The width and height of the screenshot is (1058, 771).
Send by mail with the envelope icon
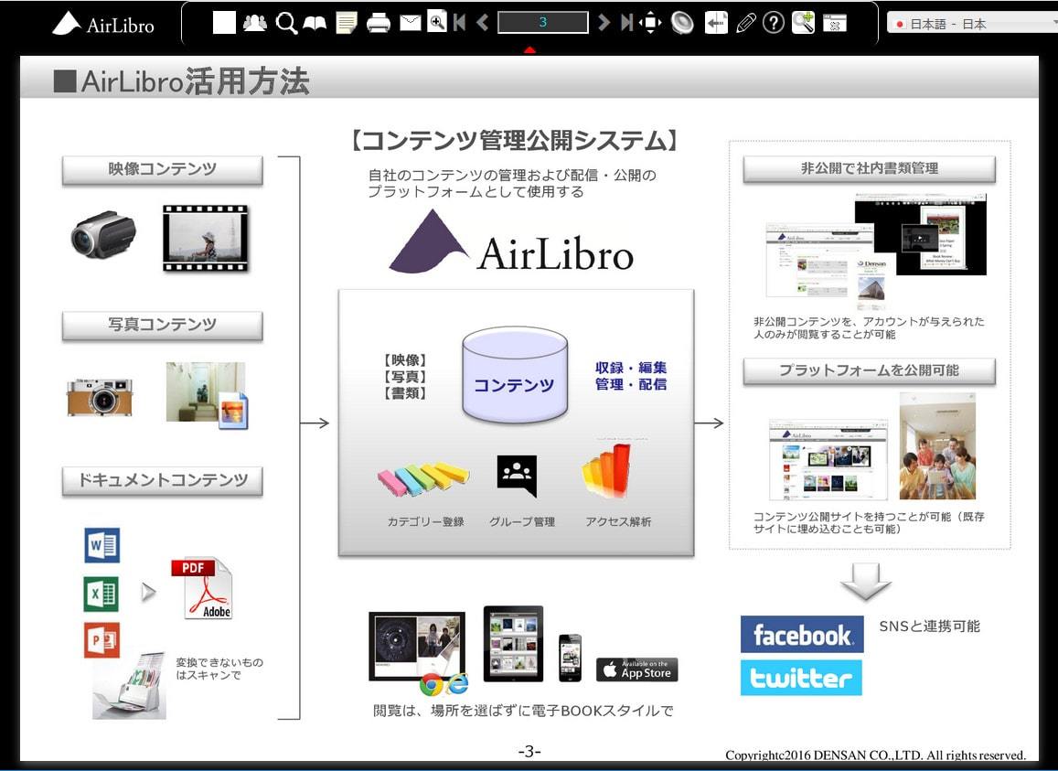pyautogui.click(x=410, y=24)
